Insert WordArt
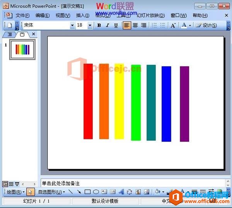The height and width of the screenshot is (208, 232). (x=121, y=192)
